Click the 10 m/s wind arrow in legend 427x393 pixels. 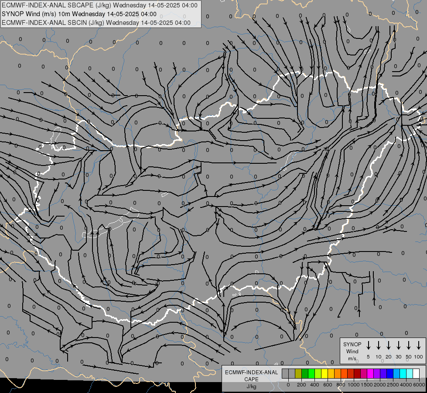[378, 345]
